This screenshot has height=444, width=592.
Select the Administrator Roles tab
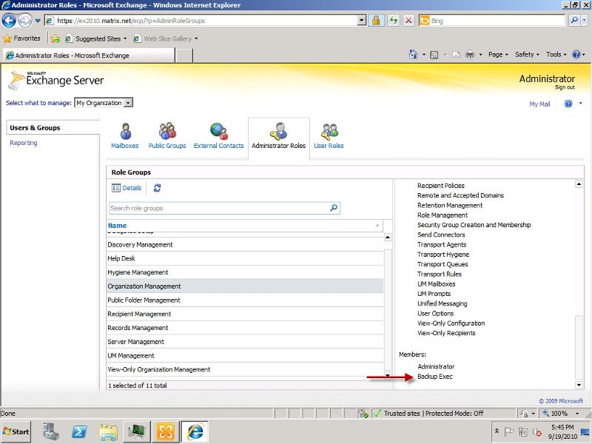(x=279, y=138)
